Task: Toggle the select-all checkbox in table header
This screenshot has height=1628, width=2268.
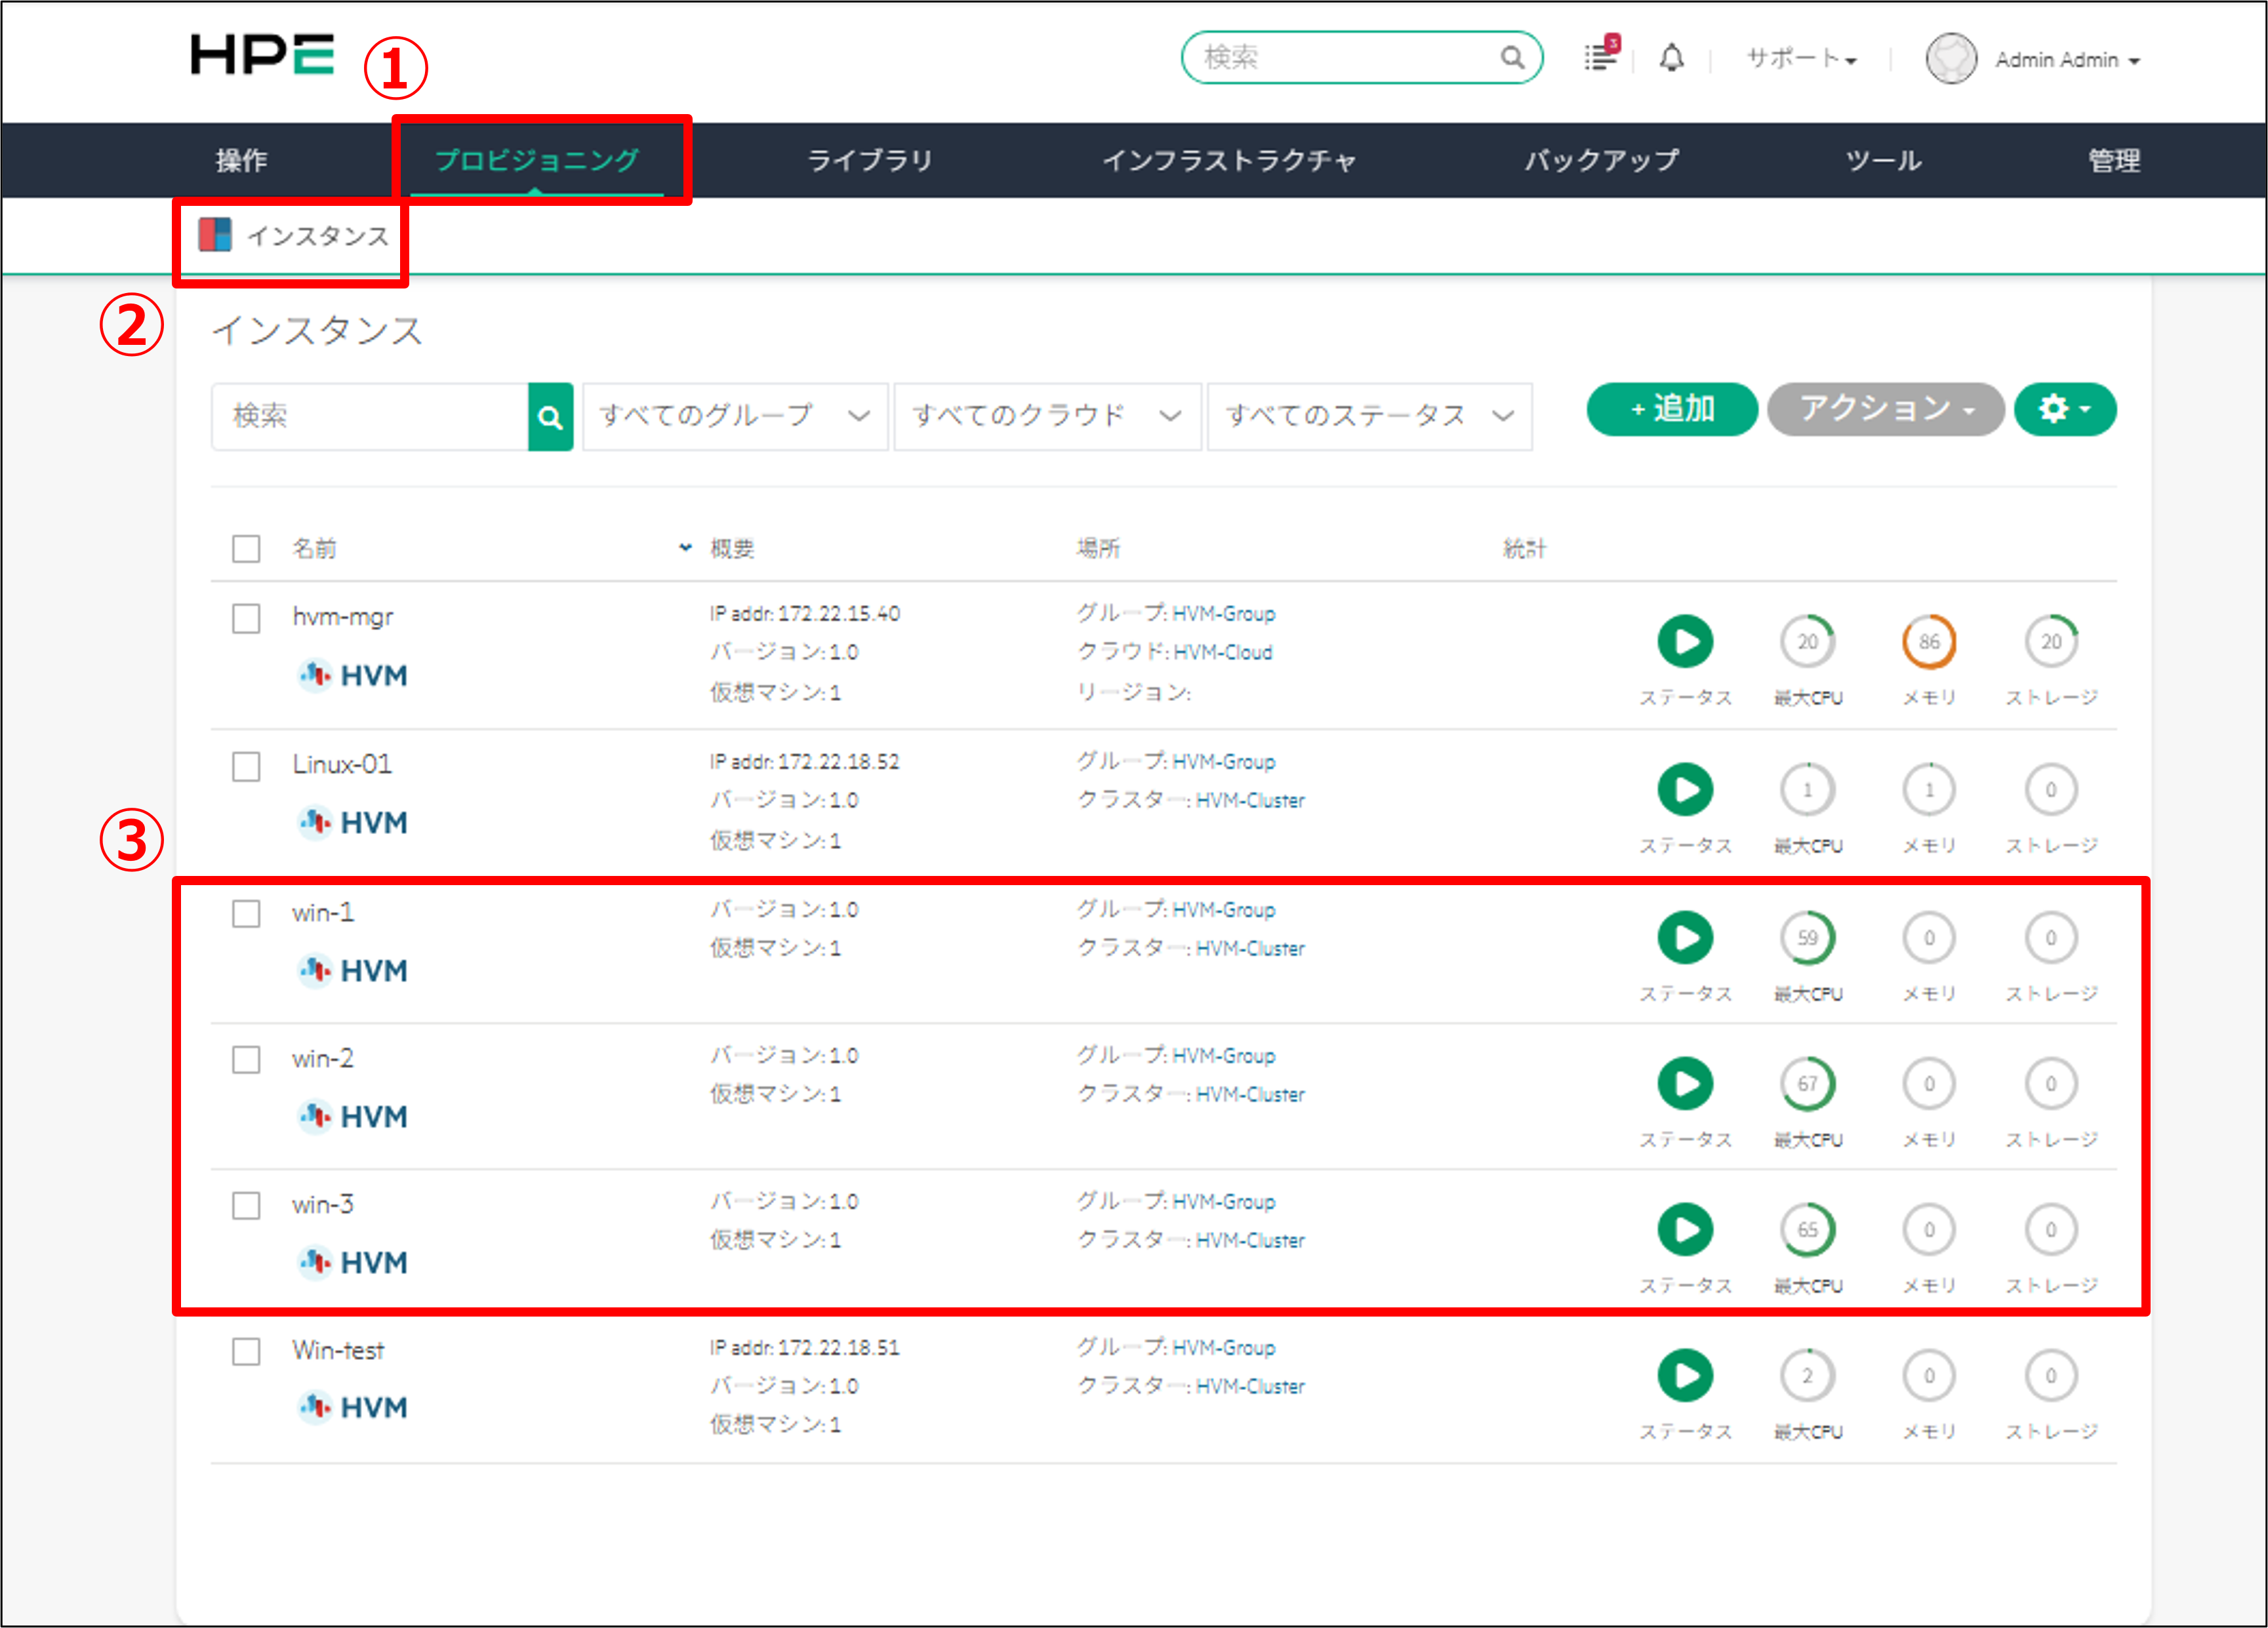Action: (x=246, y=549)
